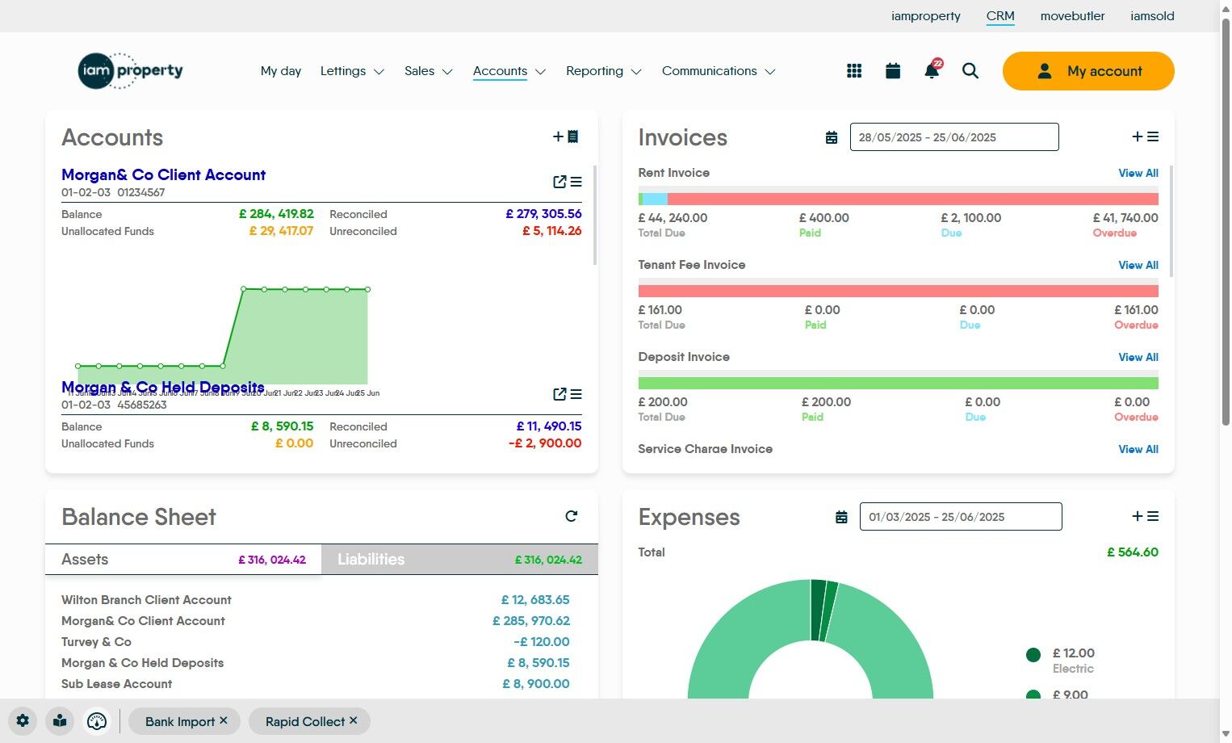Viewport: 1232px width, 743px height.
Task: Click the Expenses date range field
Action: pos(961,517)
